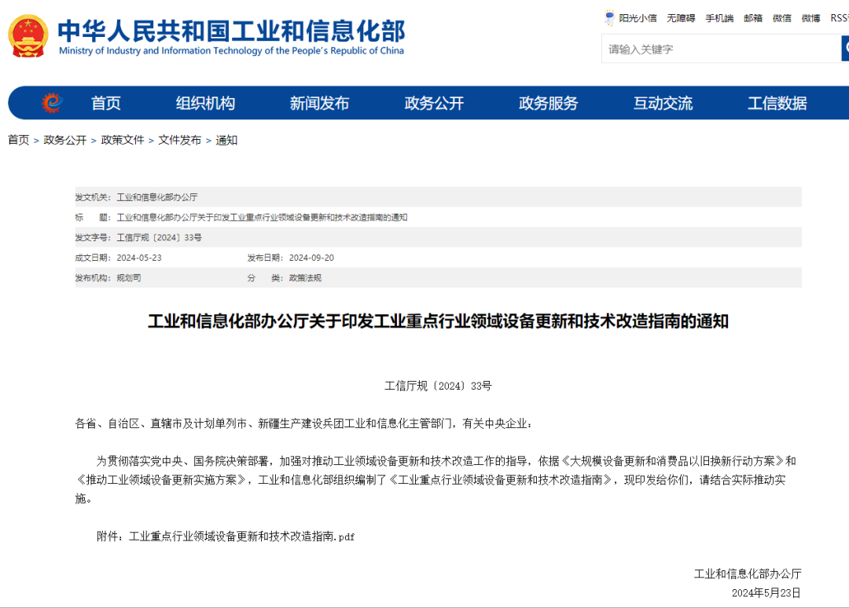Open the 邮箱 link in top bar
This screenshot has height=608, width=849.
[752, 18]
